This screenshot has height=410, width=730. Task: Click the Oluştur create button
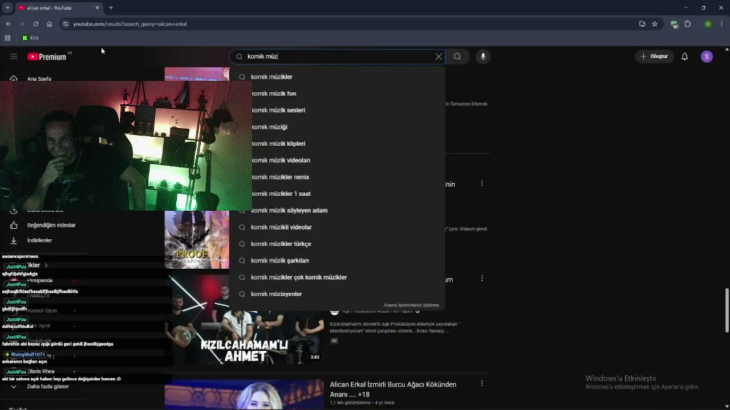[x=654, y=56]
